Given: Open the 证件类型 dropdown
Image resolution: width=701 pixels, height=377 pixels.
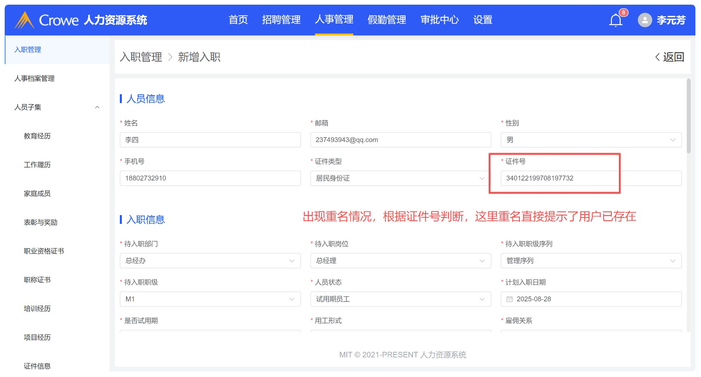Looking at the screenshot, I should pos(400,178).
